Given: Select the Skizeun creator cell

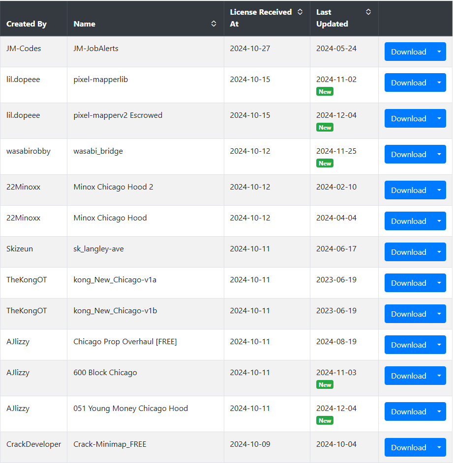Looking at the screenshot, I should (34, 252).
